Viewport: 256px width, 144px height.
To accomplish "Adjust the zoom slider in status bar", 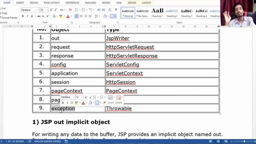I will [x=244, y=141].
